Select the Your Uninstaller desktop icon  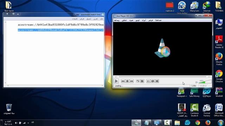pyautogui.click(x=182, y=7)
